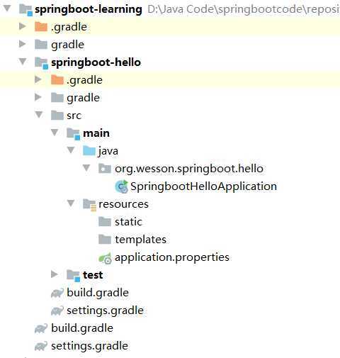Select the root build.gradle file
The height and width of the screenshot is (358, 340).
point(74,328)
